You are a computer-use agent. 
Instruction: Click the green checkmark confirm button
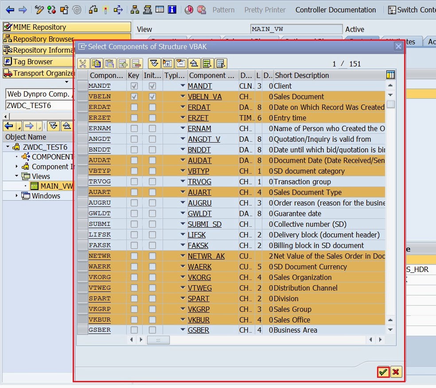[384, 372]
